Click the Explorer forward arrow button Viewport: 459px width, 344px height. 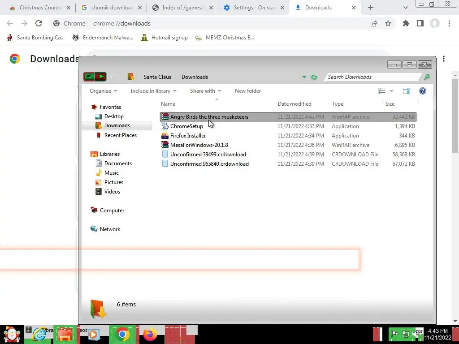101,77
